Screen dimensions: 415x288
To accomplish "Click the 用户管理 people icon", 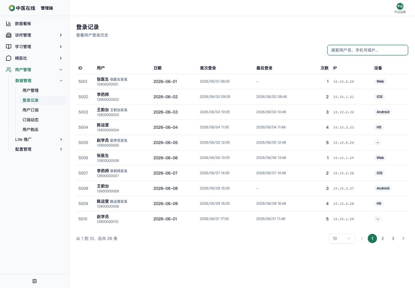I will (9, 70).
